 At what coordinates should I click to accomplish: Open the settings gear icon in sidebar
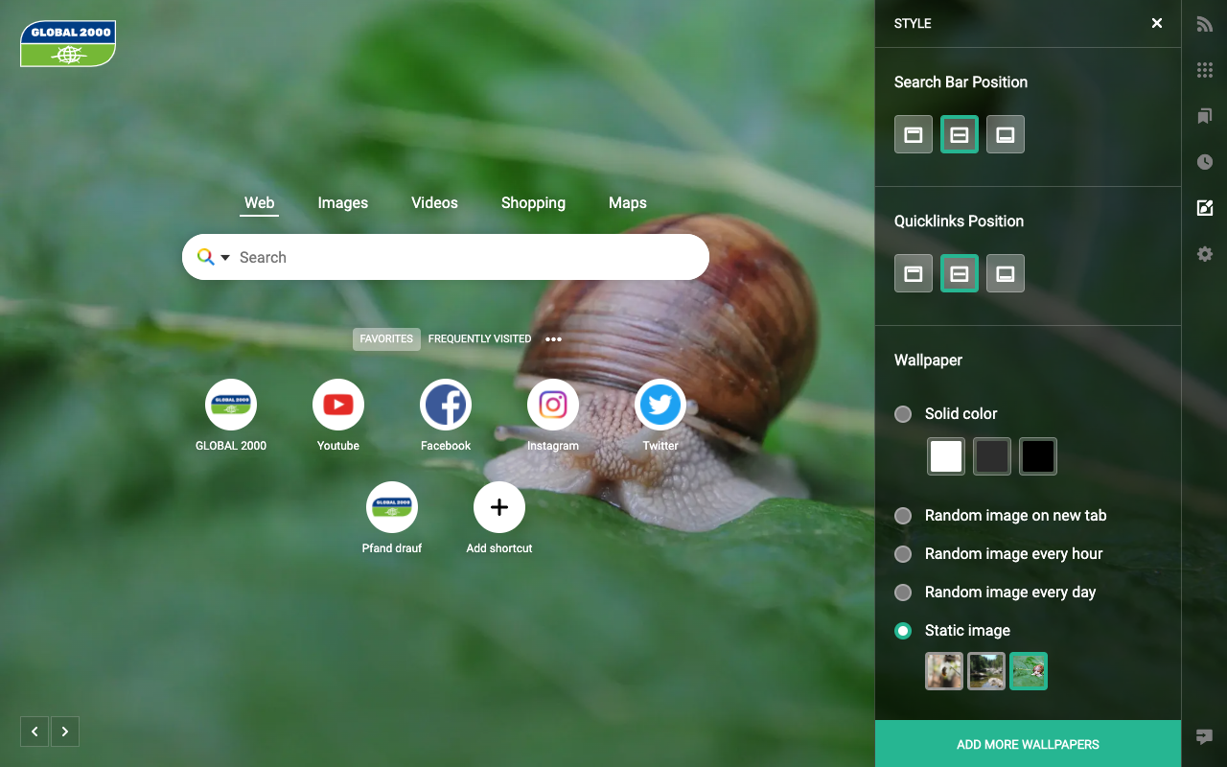coord(1205,254)
